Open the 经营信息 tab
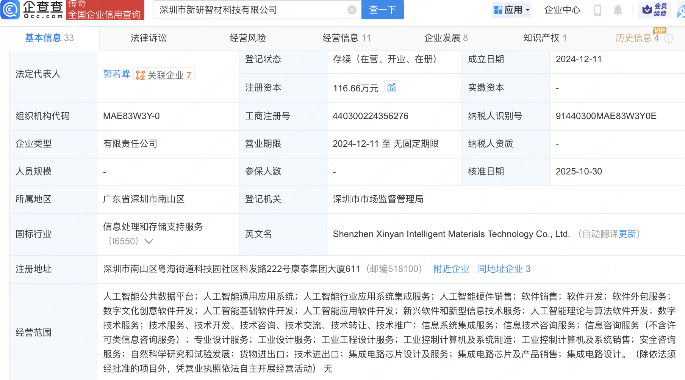 346,38
